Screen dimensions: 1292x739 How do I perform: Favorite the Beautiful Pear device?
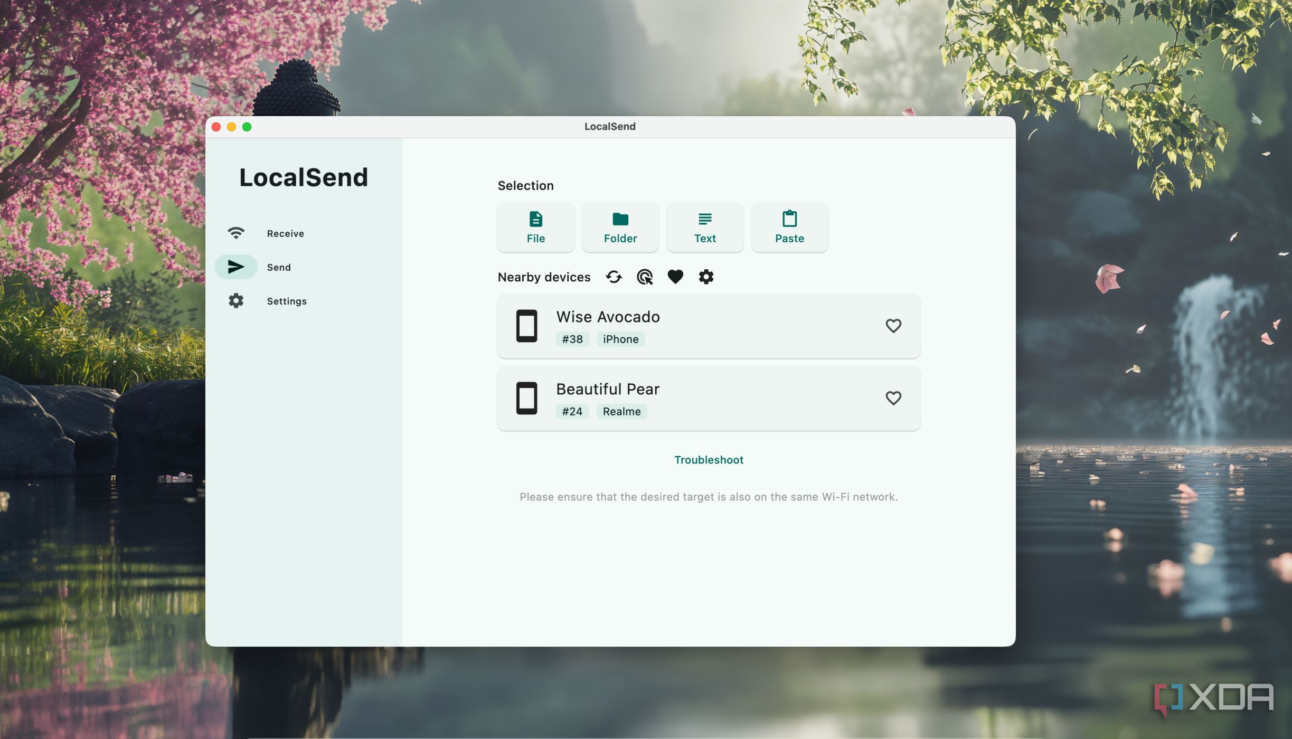pyautogui.click(x=893, y=398)
